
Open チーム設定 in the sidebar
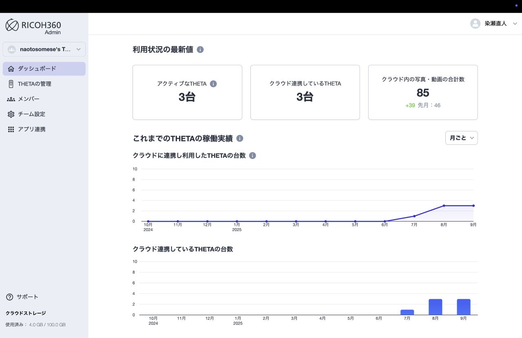[x=31, y=114]
